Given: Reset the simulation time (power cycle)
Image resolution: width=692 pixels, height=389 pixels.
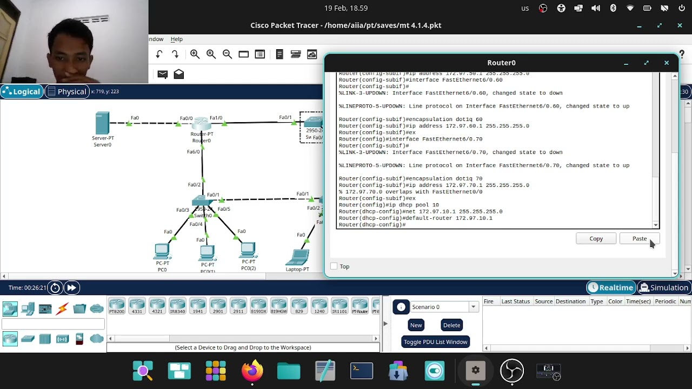Looking at the screenshot, I should pyautogui.click(x=55, y=288).
